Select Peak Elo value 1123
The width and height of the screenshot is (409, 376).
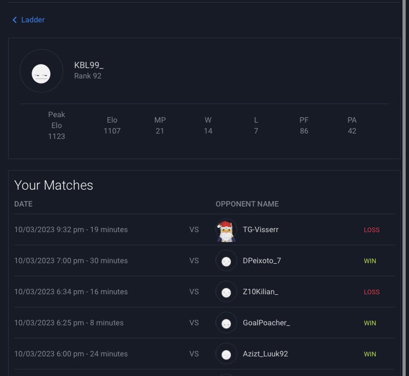tap(56, 136)
